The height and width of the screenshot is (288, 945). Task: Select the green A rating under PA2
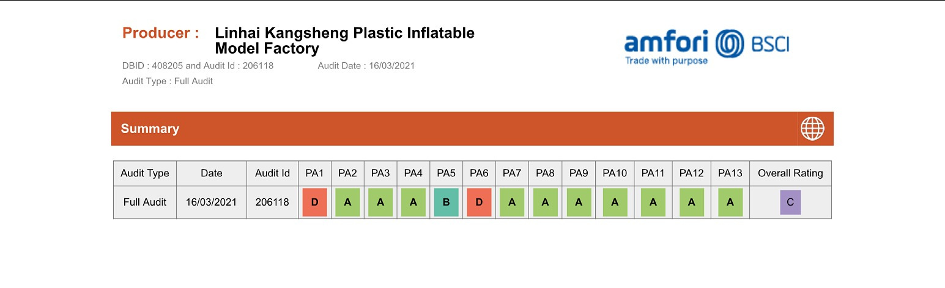click(347, 203)
